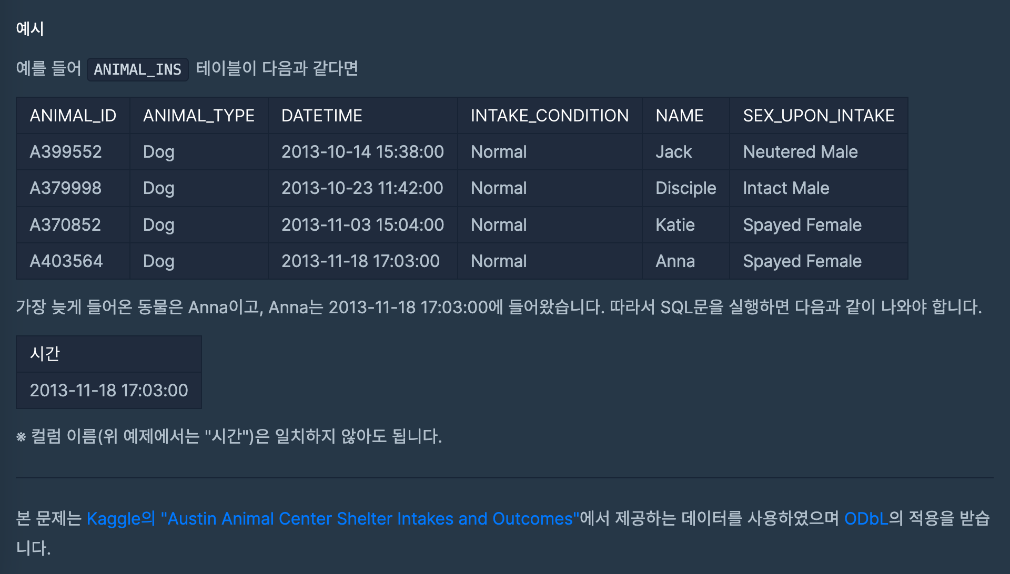Select the result value 2013-11-18 17:03:00
This screenshot has width=1010, height=574.
point(109,391)
